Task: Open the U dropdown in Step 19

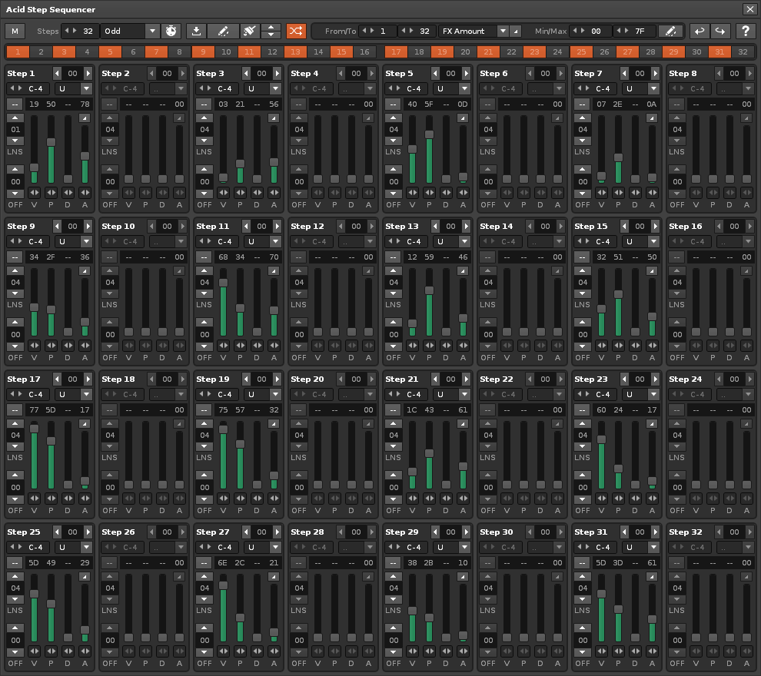Action: pyautogui.click(x=263, y=394)
